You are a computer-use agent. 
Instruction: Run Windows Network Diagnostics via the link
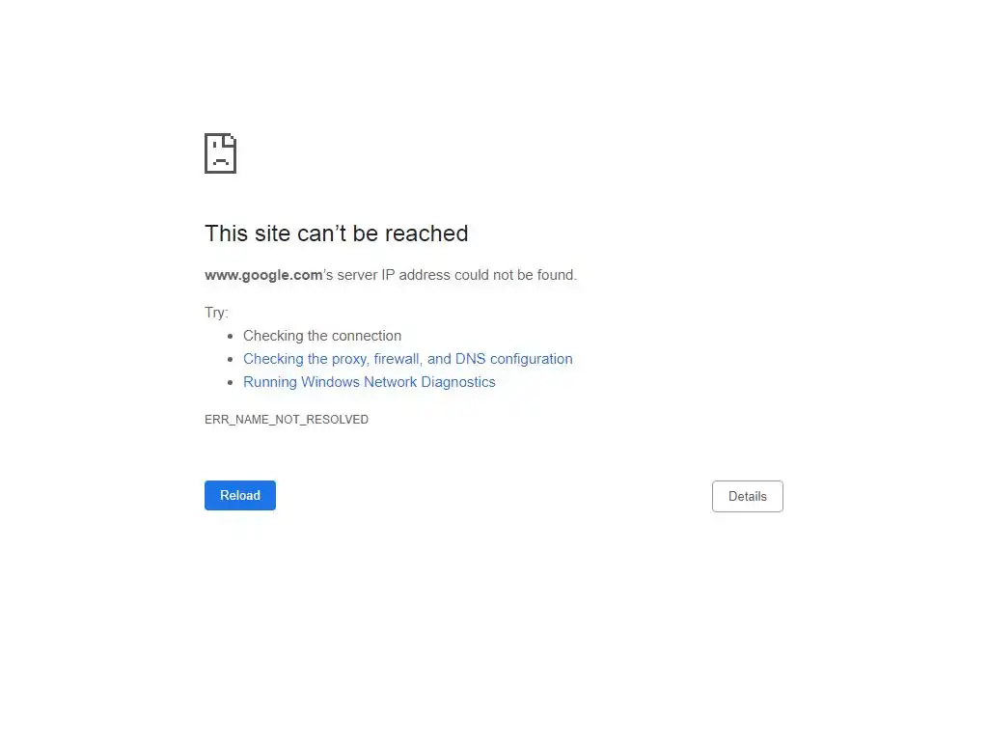click(370, 382)
